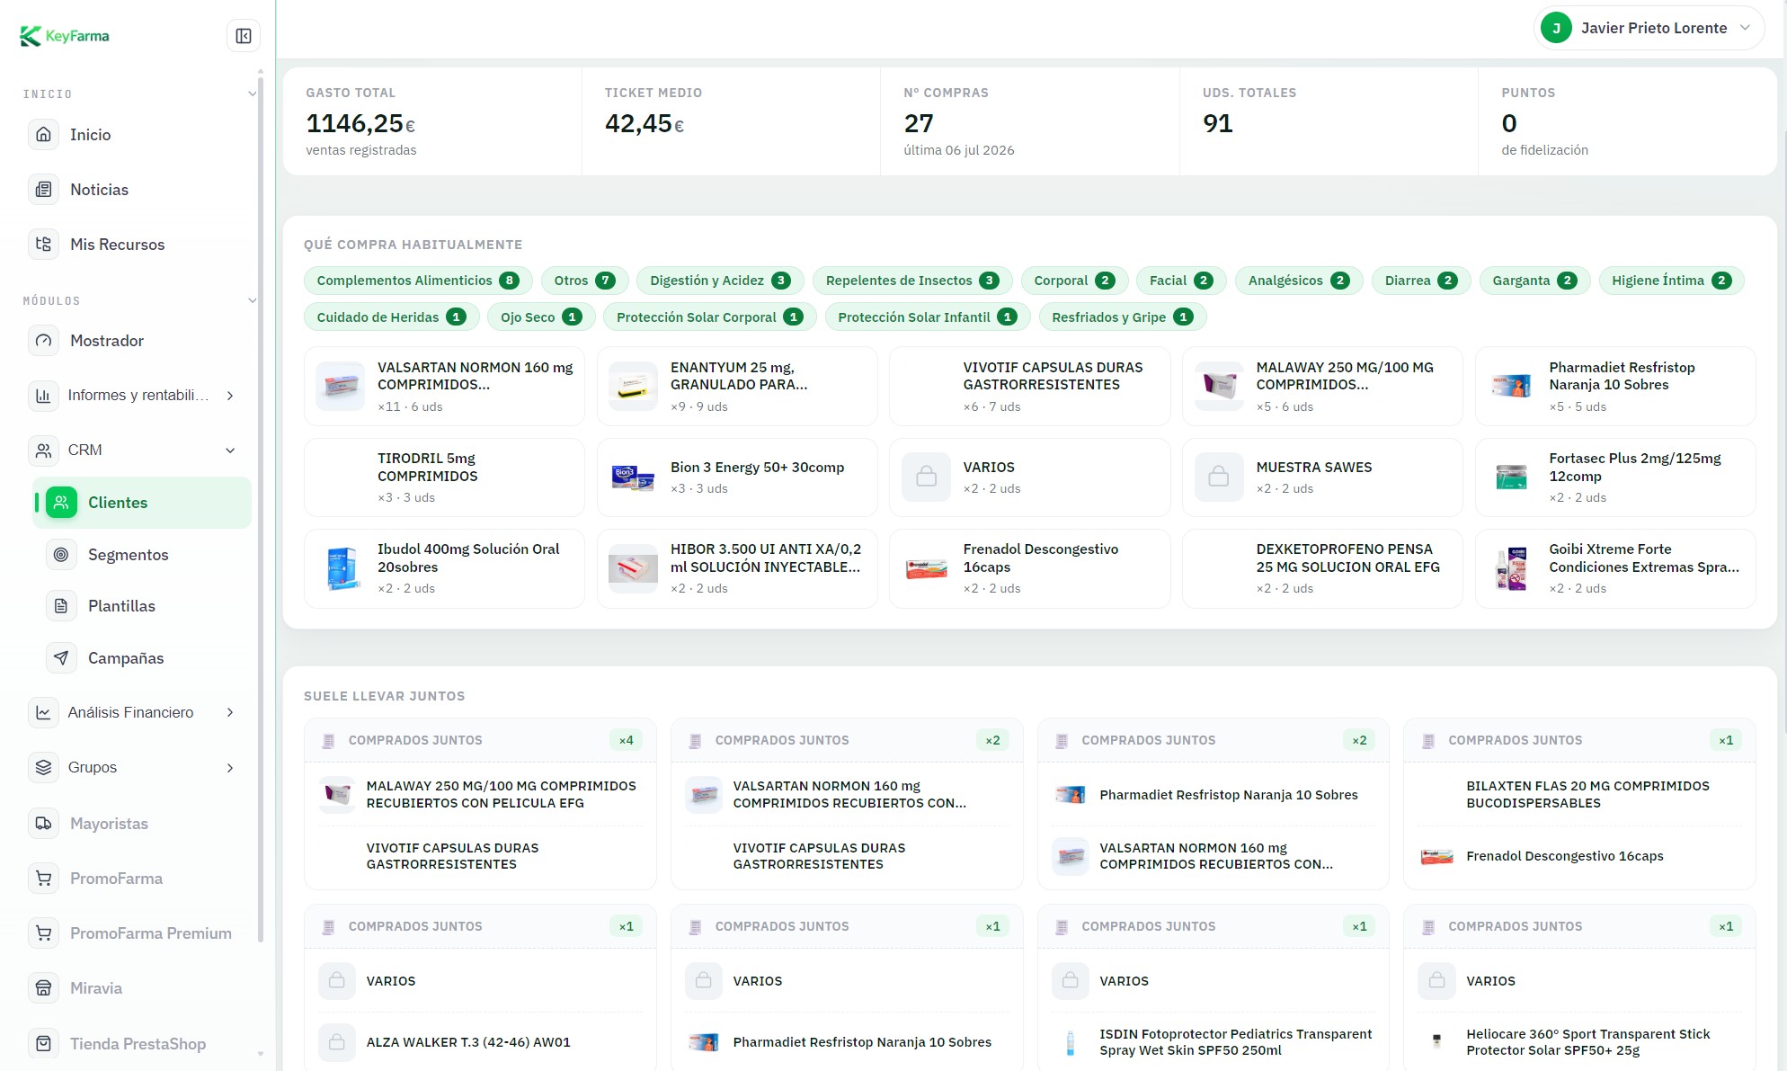
Task: Click the Fortasec Plus product thumbnail
Action: click(1512, 477)
